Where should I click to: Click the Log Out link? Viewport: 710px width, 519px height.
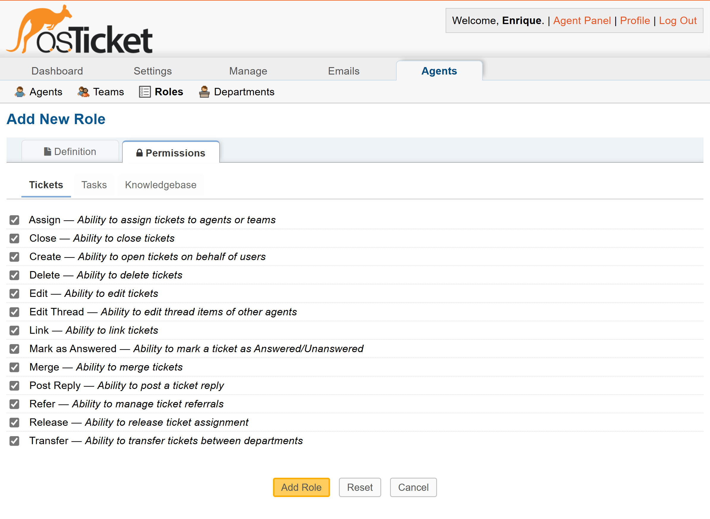pyautogui.click(x=678, y=20)
